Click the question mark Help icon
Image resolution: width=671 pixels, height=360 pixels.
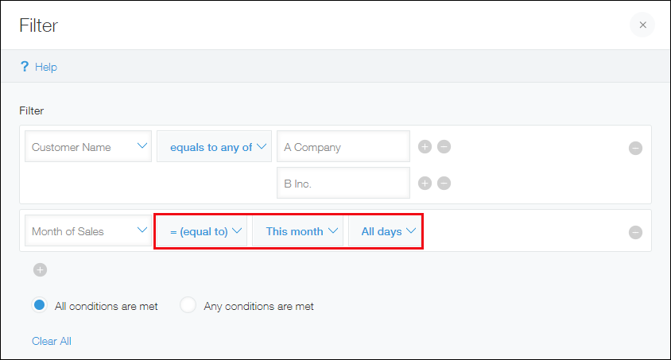point(25,67)
